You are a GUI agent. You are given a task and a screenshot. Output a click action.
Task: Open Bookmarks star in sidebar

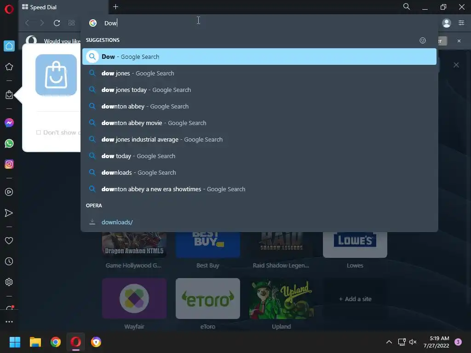click(9, 67)
